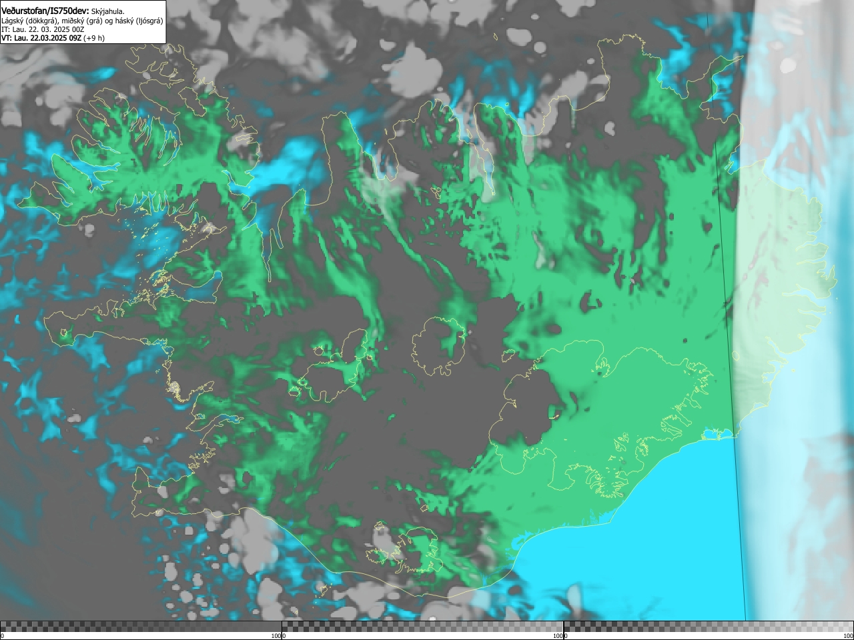The width and height of the screenshot is (854, 640).
Task: Click the middle grey mid-cloud colour bar
Action: (422, 627)
